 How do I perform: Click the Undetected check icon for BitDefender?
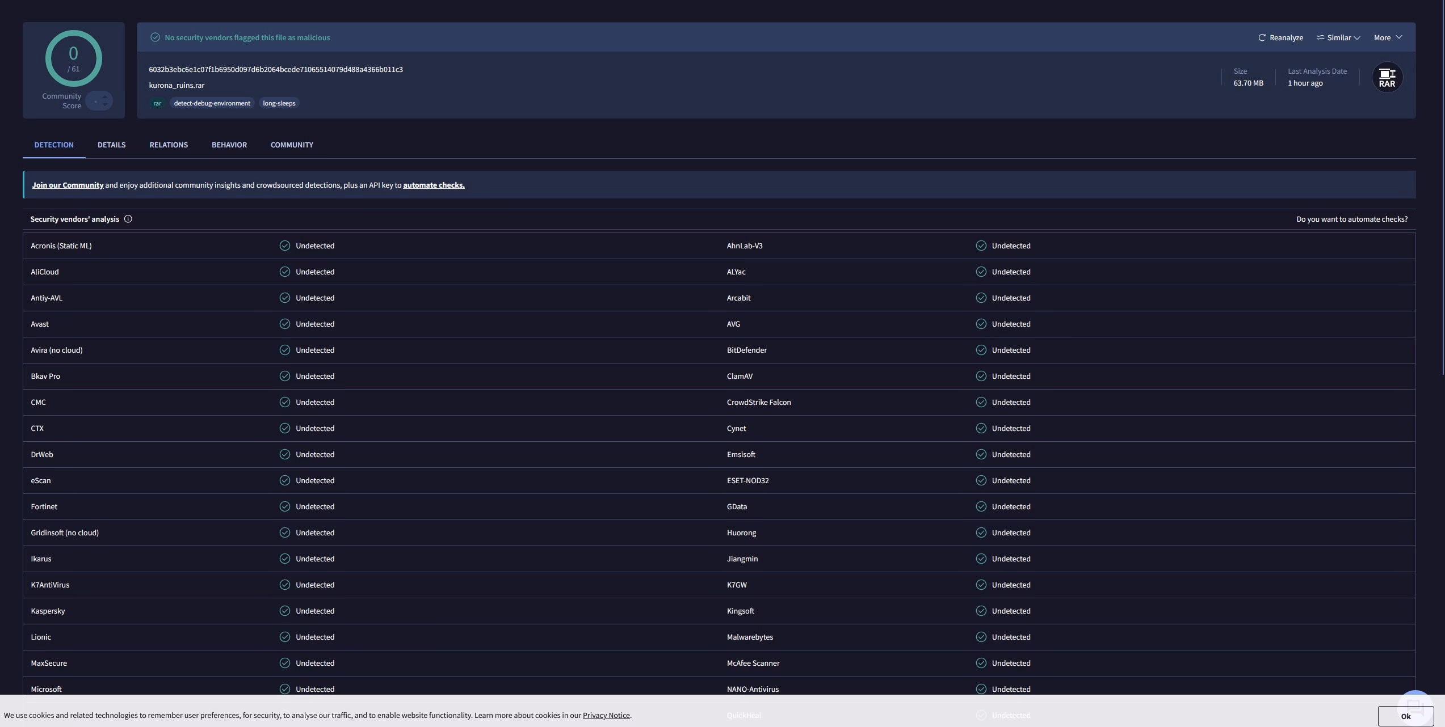point(981,350)
